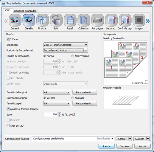Viewport: 154px width, 152px height.
Task: Expand the Imposición dropdown
Action: [x=66, y=45]
